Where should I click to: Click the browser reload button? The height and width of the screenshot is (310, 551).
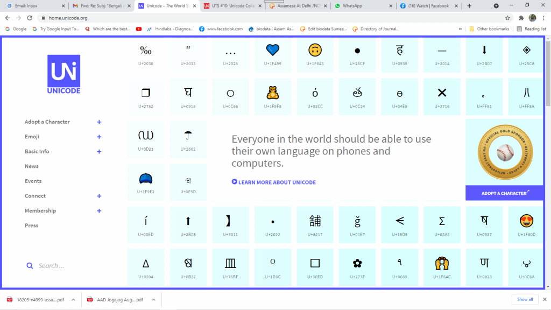tap(29, 18)
